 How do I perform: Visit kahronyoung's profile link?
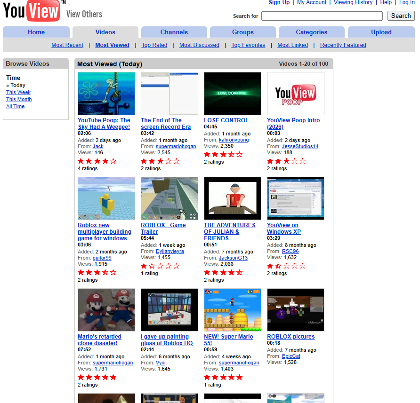[234, 140]
